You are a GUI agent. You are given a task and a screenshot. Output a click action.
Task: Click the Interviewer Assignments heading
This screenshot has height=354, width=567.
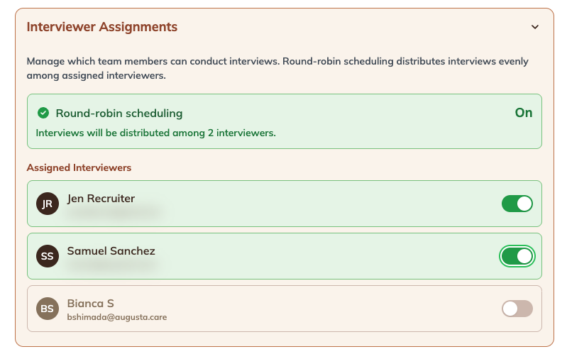coord(102,27)
